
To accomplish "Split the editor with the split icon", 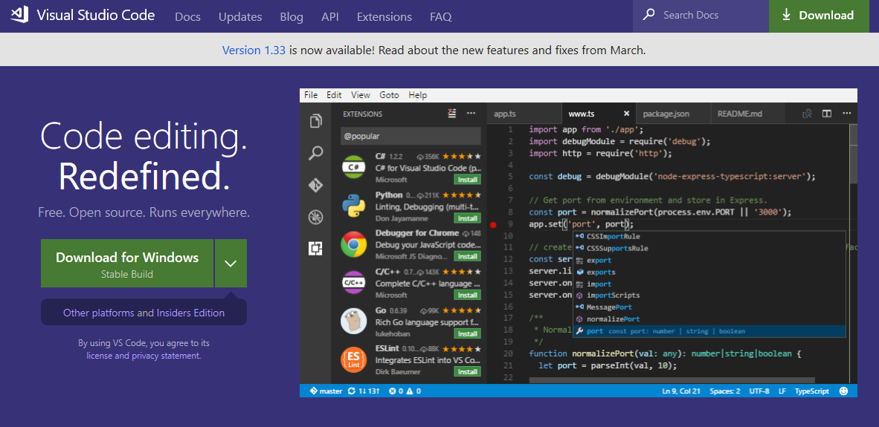I will click(826, 114).
